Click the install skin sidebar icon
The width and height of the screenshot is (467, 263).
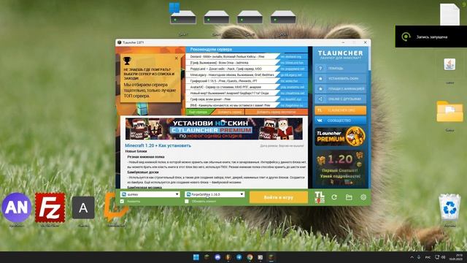(320, 78)
